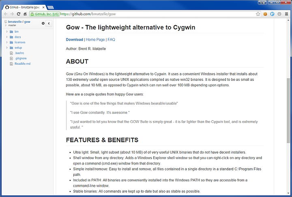The image size is (292, 197).
Task: Click the scrollbar down arrow
Action: (x=288, y=193)
